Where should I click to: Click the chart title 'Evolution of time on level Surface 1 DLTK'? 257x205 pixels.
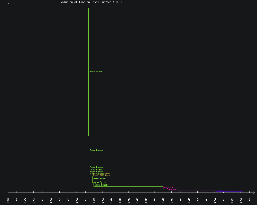pyautogui.click(x=90, y=2)
